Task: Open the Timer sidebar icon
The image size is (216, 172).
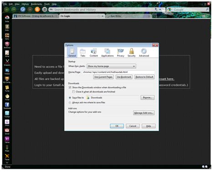Action: pyautogui.click(x=7, y=97)
